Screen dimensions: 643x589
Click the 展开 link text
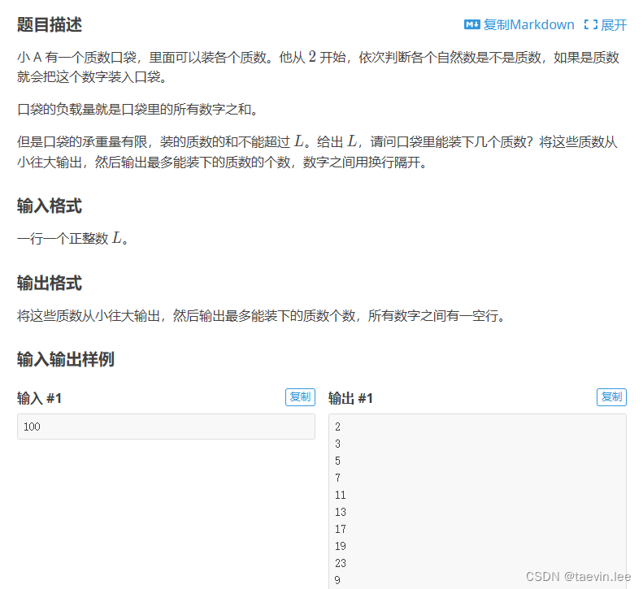614,25
